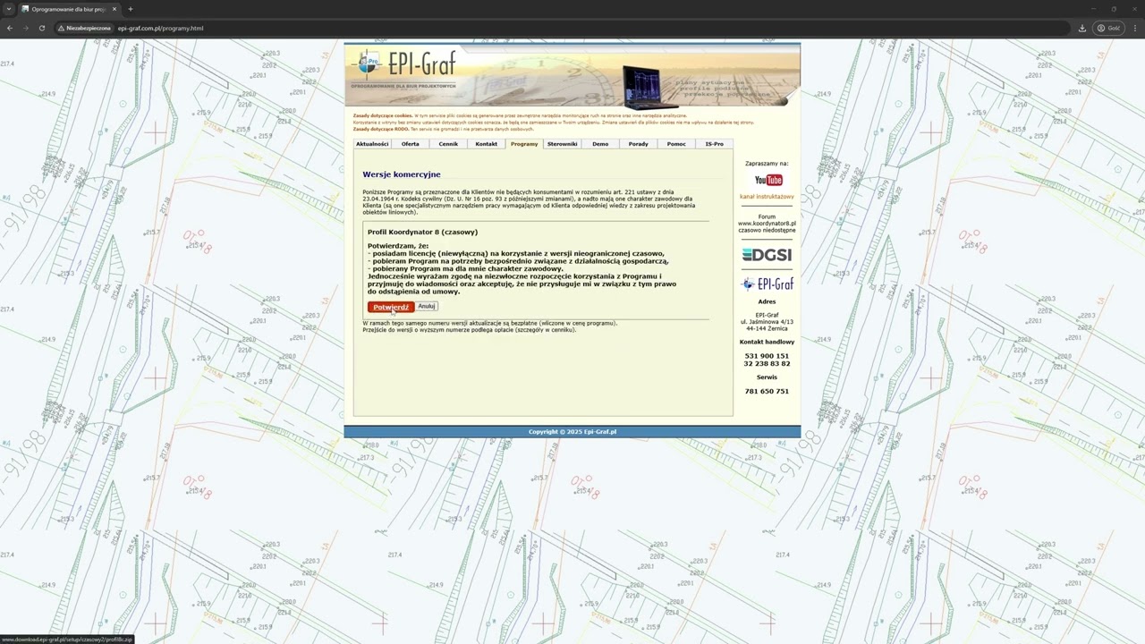Reload the page with refresh icon

[x=42, y=28]
